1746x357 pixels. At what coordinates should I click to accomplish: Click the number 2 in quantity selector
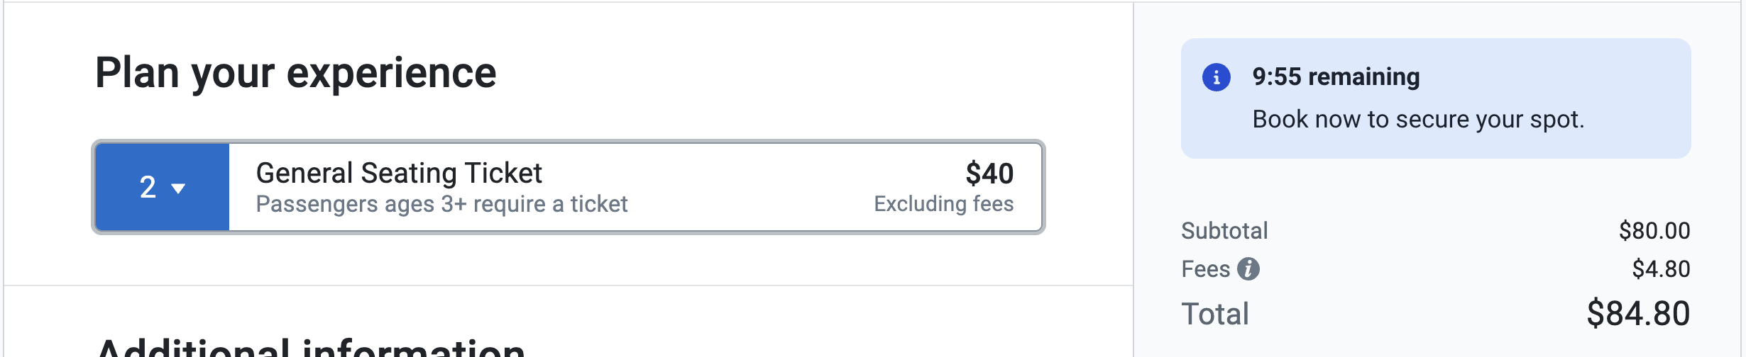pyautogui.click(x=148, y=188)
